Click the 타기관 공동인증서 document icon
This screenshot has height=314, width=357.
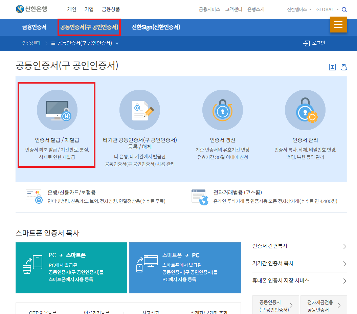coord(140,110)
